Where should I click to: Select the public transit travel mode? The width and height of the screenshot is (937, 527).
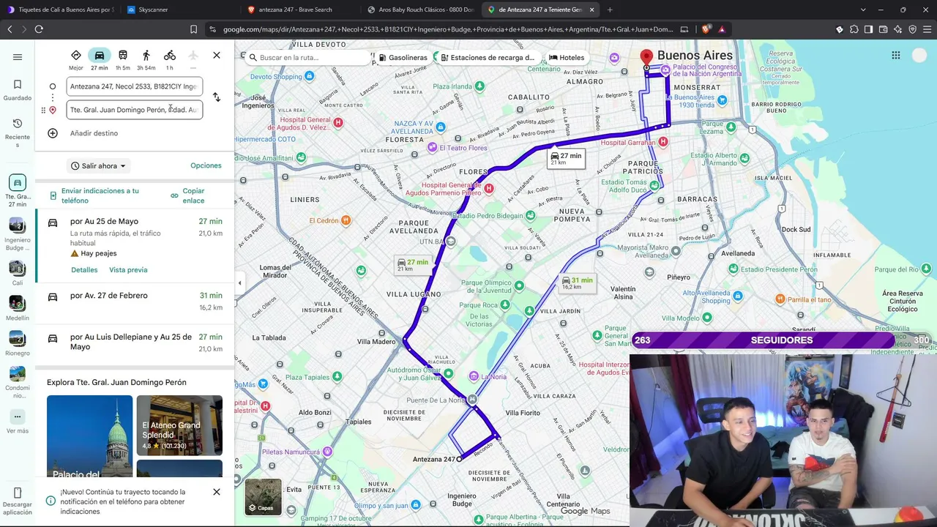click(123, 59)
